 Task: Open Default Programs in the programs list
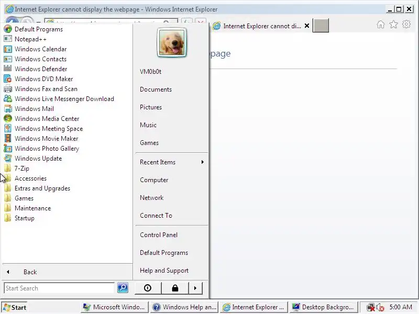pos(34,29)
